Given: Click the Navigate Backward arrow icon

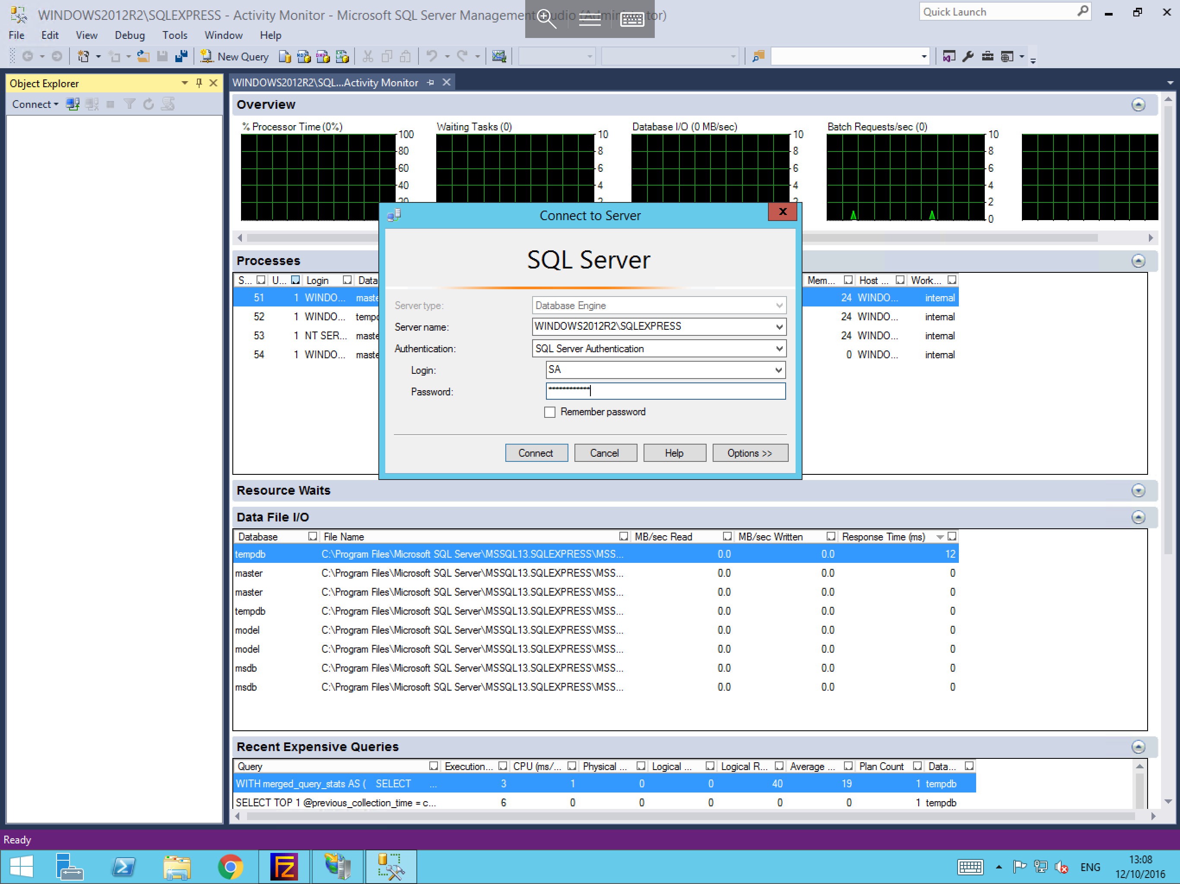Looking at the screenshot, I should [x=28, y=57].
